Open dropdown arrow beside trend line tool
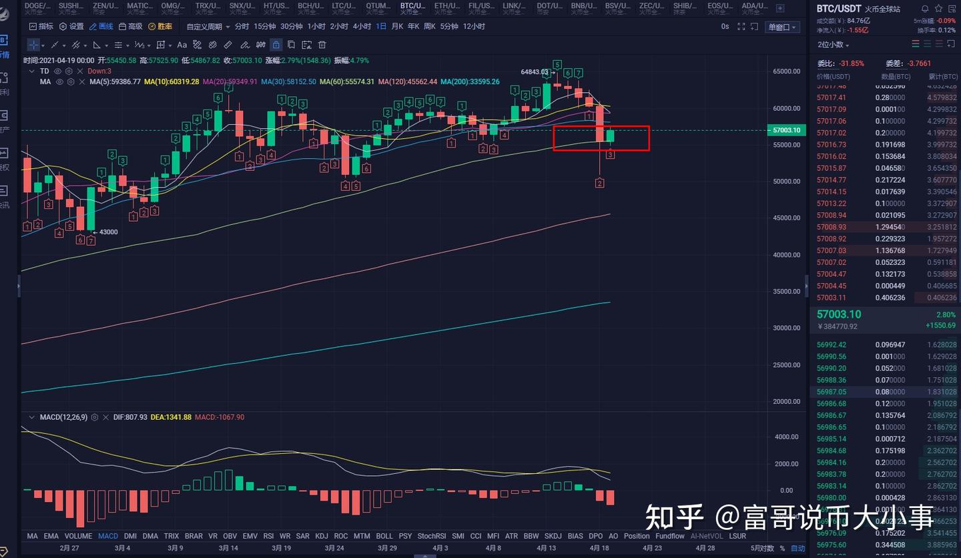The width and height of the screenshot is (961, 558). [x=64, y=45]
